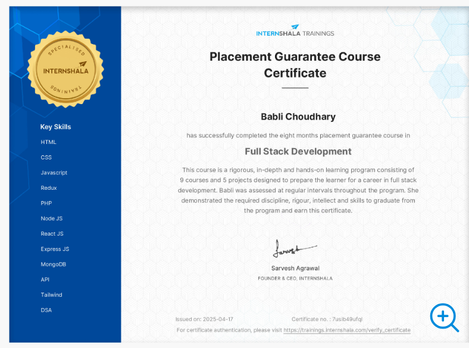This screenshot has width=469, height=348.
Task: Click the Express JS skill entry
Action: point(55,249)
